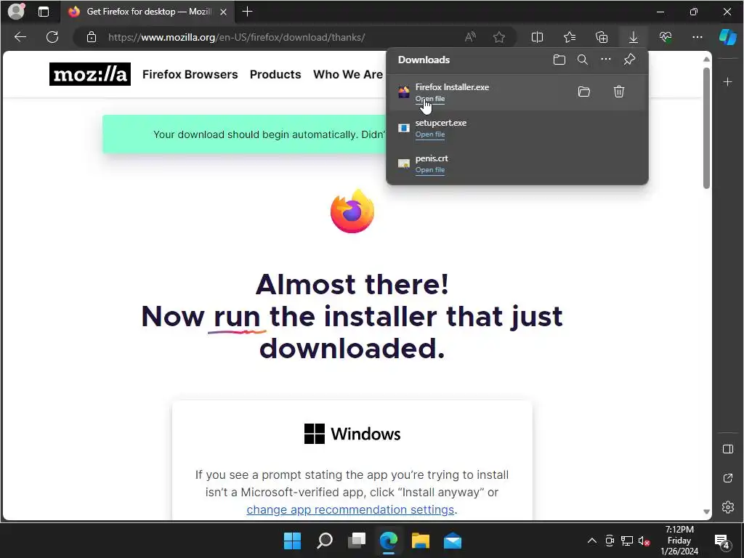Open a new tab with the plus button
The image size is (744, 558).
247,12
